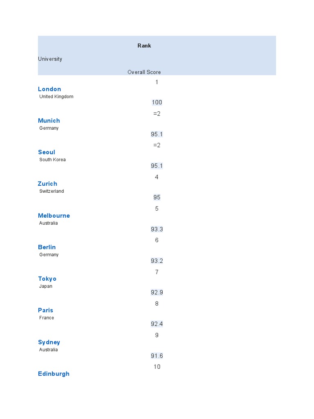Click the Munich link

click(49, 121)
